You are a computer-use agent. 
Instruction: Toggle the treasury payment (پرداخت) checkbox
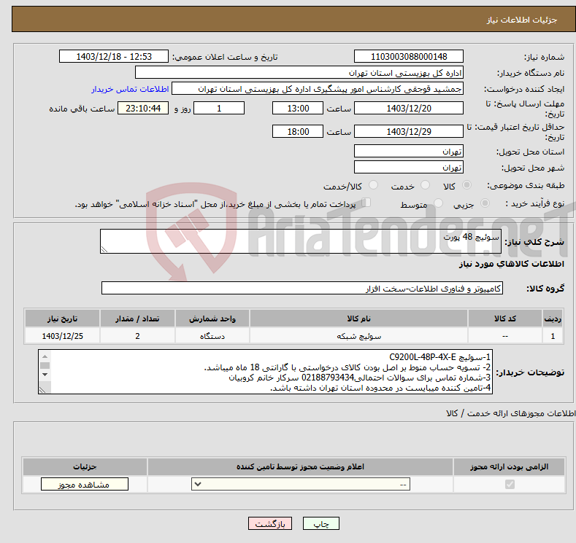click(x=366, y=203)
